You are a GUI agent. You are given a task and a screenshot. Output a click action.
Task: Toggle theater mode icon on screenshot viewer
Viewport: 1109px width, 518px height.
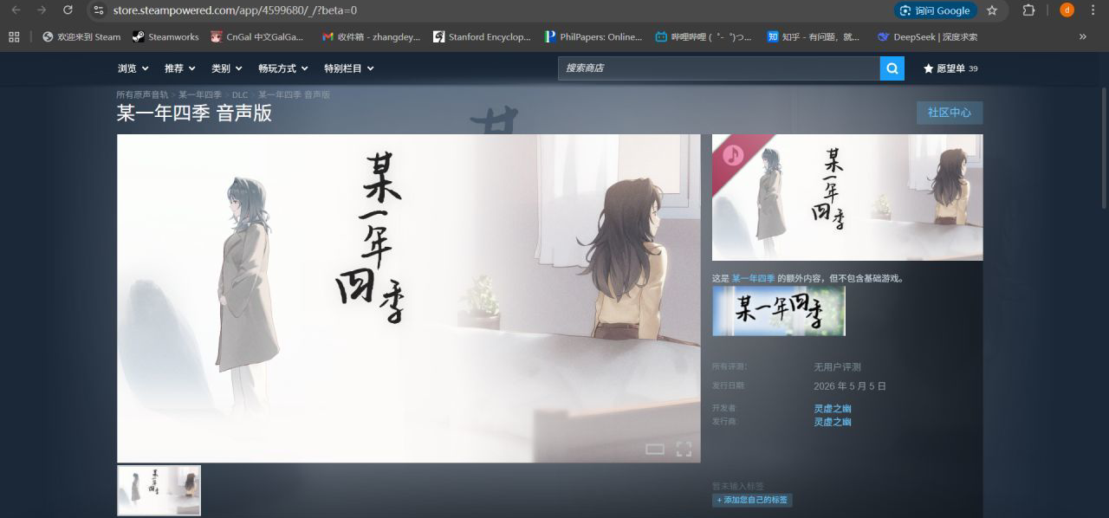pos(655,449)
